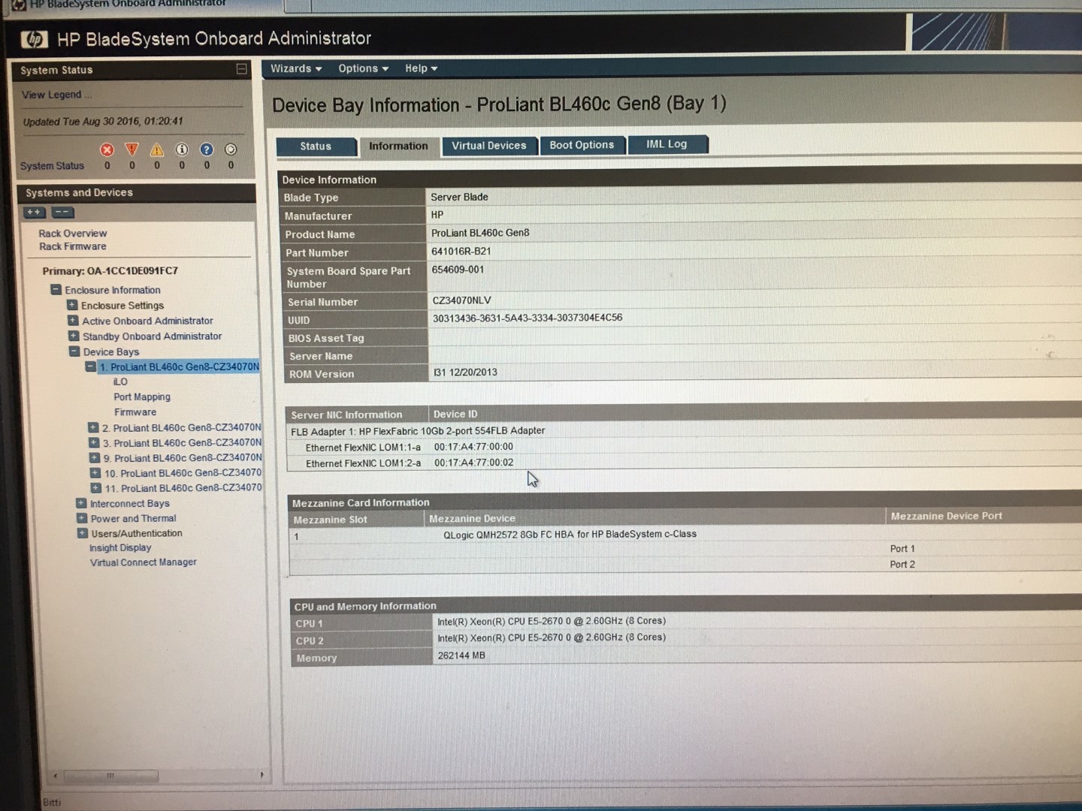Click memory value 262144 MB
This screenshot has width=1082, height=811.
click(x=461, y=656)
